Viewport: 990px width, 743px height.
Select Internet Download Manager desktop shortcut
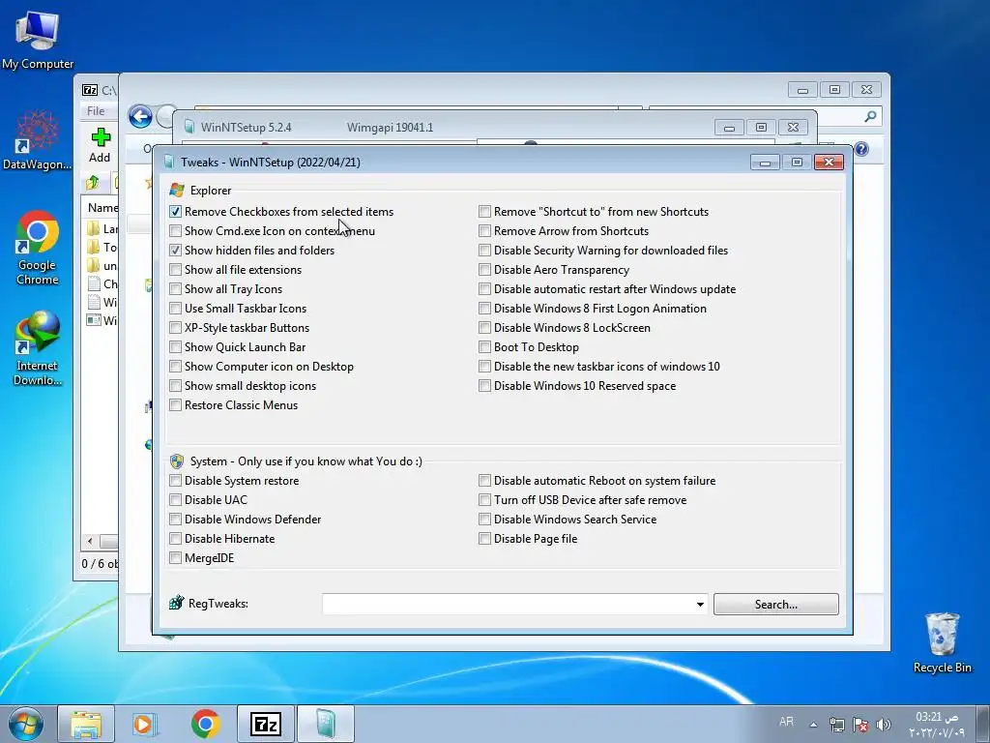tap(38, 348)
